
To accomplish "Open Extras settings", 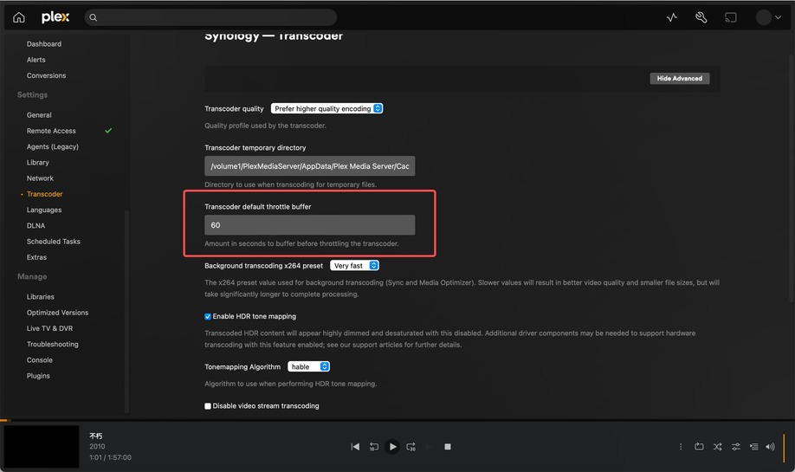I will [x=36, y=257].
